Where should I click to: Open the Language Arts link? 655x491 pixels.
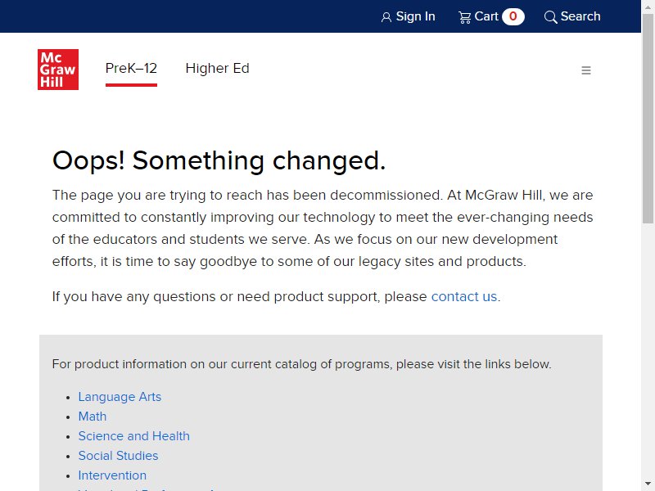pos(120,397)
